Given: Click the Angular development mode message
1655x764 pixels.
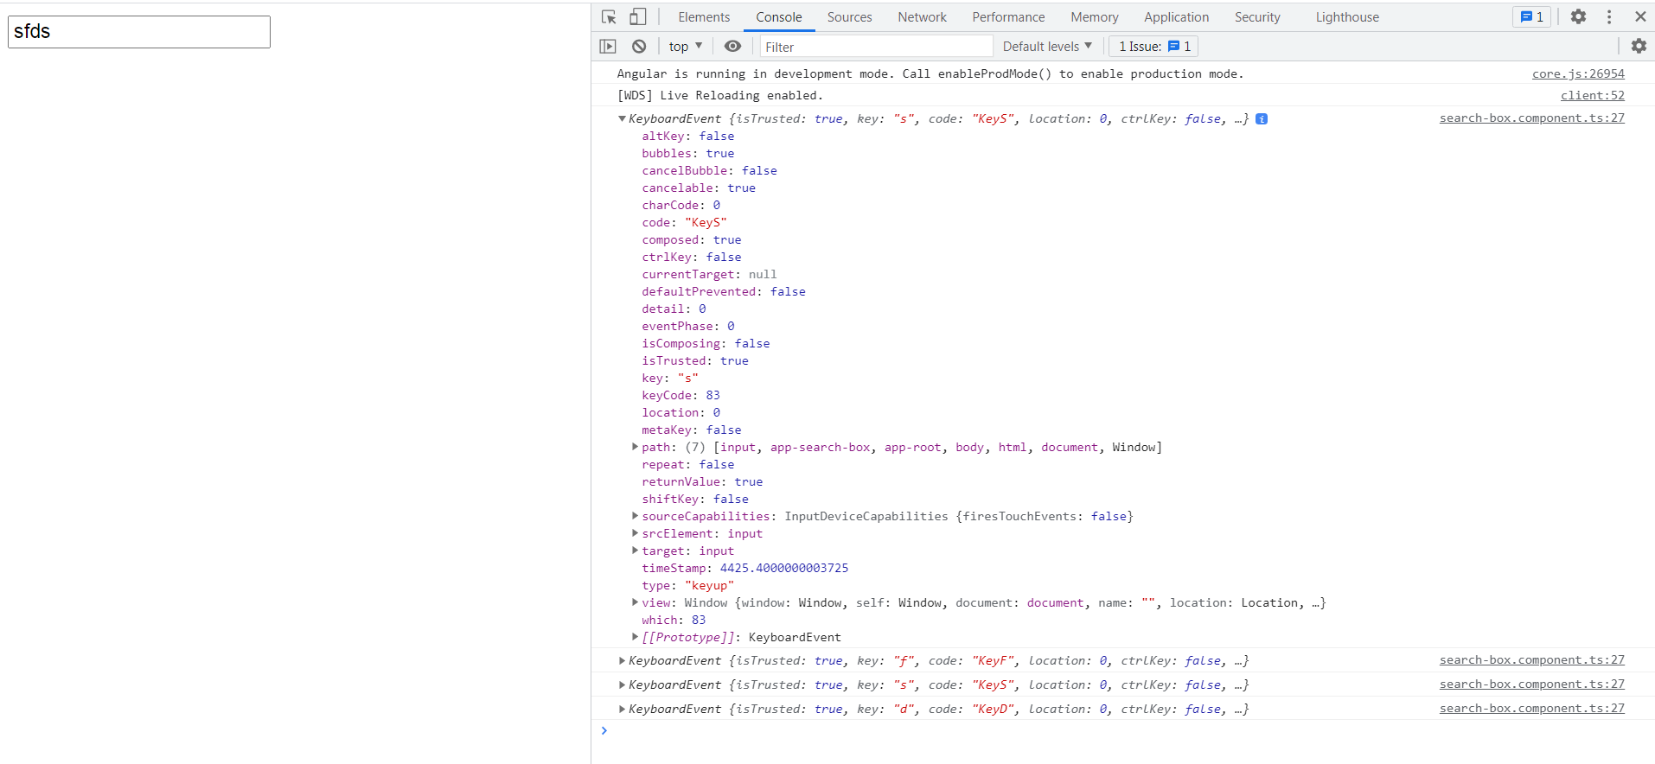Looking at the screenshot, I should (930, 74).
